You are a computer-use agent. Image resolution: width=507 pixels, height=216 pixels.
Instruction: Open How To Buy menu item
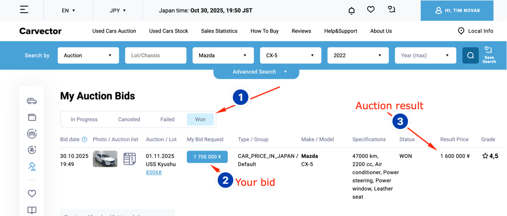pos(264,31)
